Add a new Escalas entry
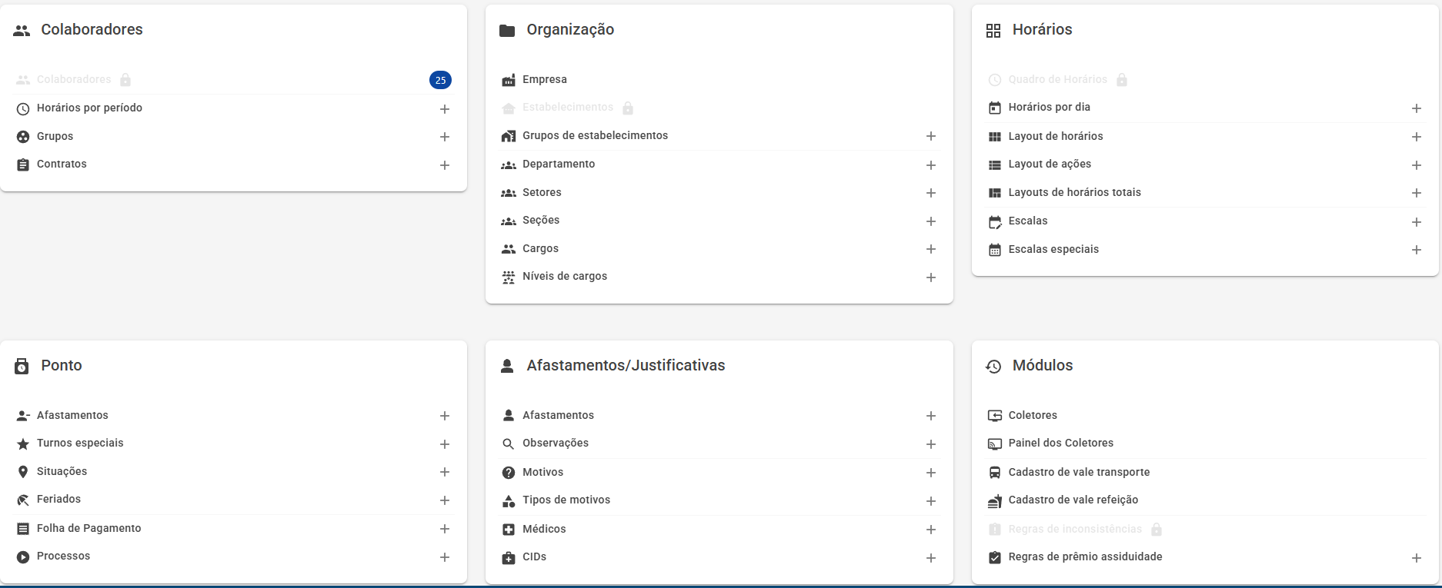1442x588 pixels. point(1417,222)
